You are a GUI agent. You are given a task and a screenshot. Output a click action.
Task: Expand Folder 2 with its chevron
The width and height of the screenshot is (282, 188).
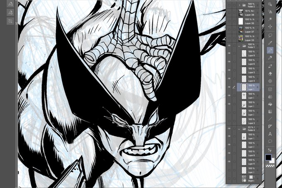pos(239,5)
